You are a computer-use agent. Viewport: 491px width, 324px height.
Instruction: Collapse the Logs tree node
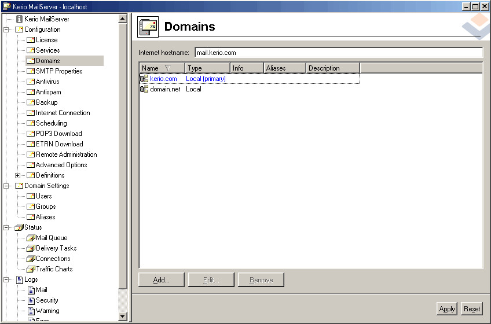[x=6, y=279]
